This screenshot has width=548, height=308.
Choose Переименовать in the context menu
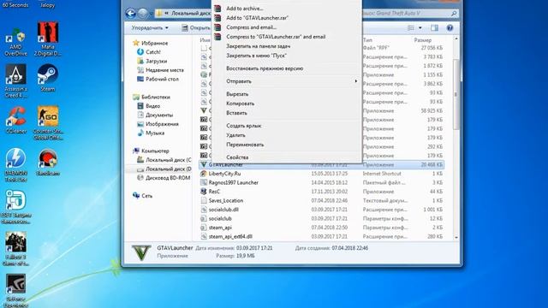pyautogui.click(x=245, y=145)
